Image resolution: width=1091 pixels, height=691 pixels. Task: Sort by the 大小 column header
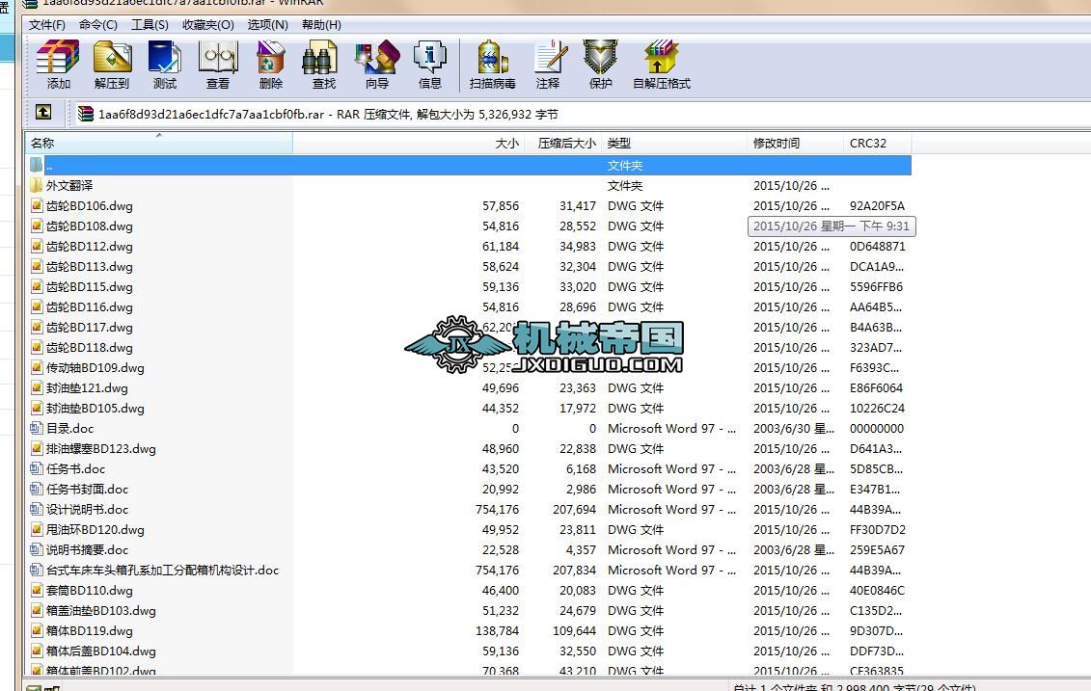(x=411, y=144)
